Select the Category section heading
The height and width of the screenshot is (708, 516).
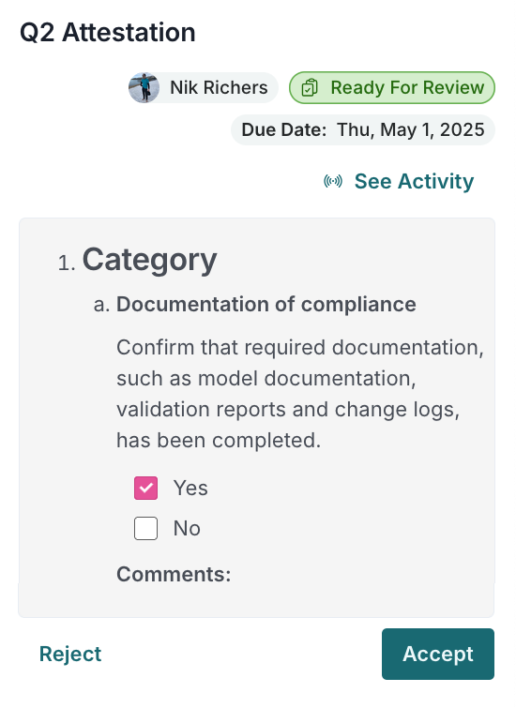click(x=149, y=260)
